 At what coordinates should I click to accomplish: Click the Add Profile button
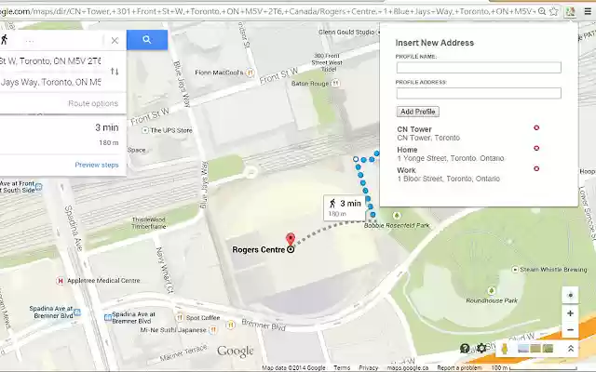tap(418, 112)
